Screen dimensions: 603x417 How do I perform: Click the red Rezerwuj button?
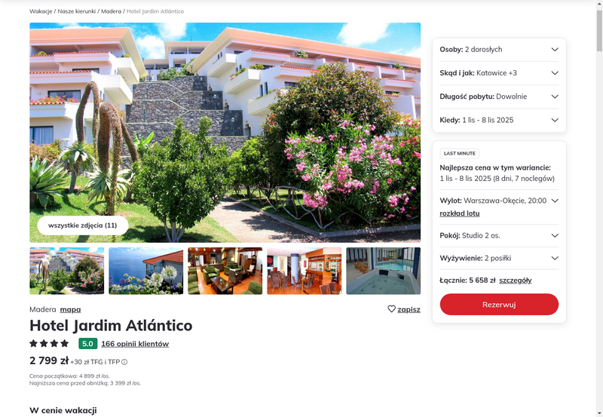tap(499, 305)
